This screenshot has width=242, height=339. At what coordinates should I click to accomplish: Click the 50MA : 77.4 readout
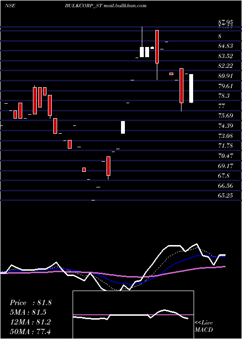point(30,331)
